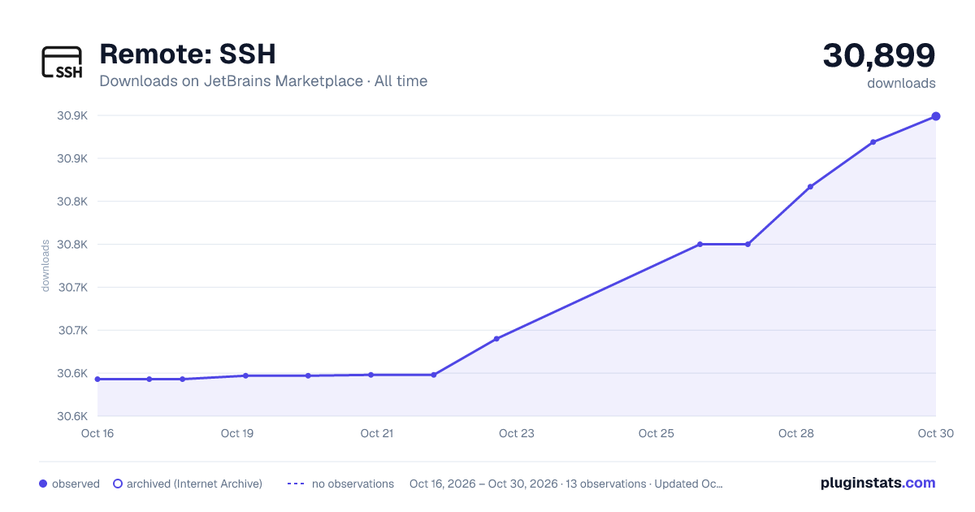
Task: Click the subtitle 'Downloads on JetBrains Marketplace · All time'
Action: click(263, 81)
